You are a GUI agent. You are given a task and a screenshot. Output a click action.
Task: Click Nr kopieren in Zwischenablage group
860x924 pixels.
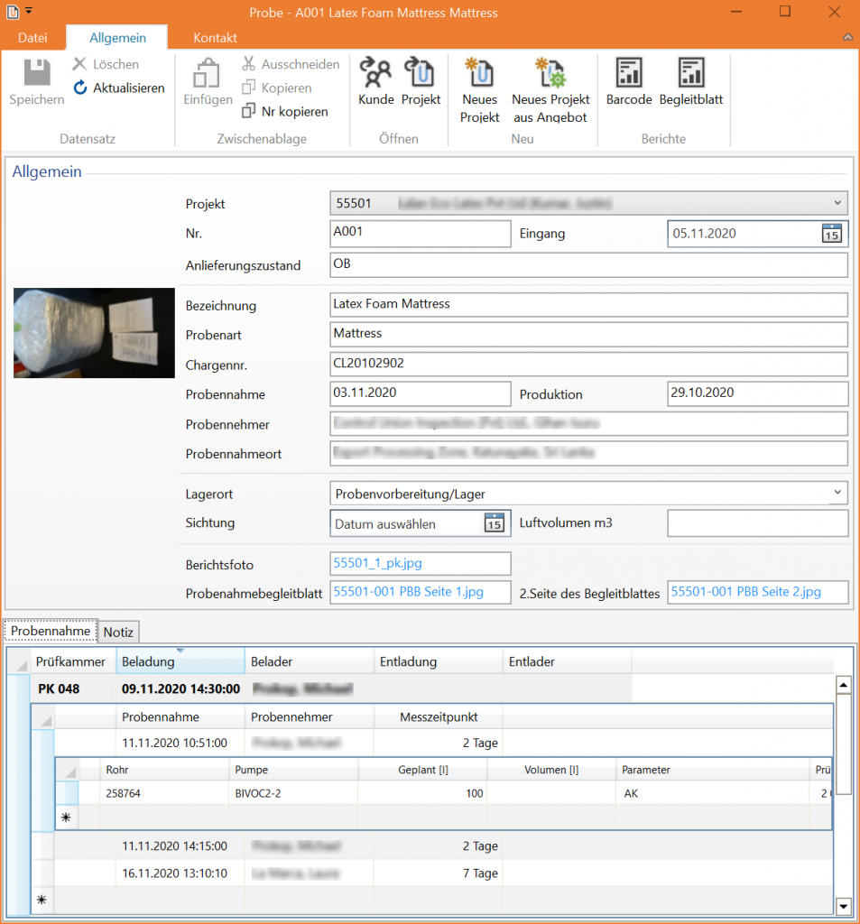pyautogui.click(x=284, y=112)
